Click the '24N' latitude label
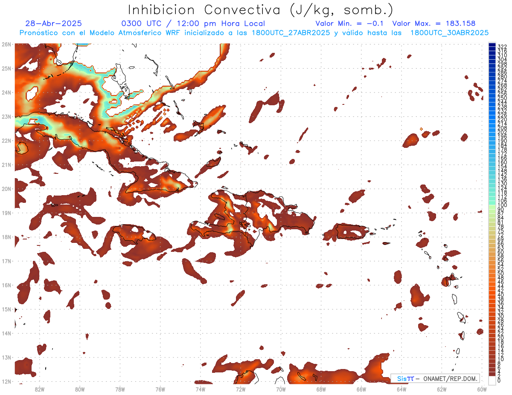This screenshot has width=512, height=395. pos(6,92)
